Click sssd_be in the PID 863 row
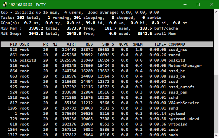Image resolution: width=219 pixels, height=138 pixels. point(177,76)
